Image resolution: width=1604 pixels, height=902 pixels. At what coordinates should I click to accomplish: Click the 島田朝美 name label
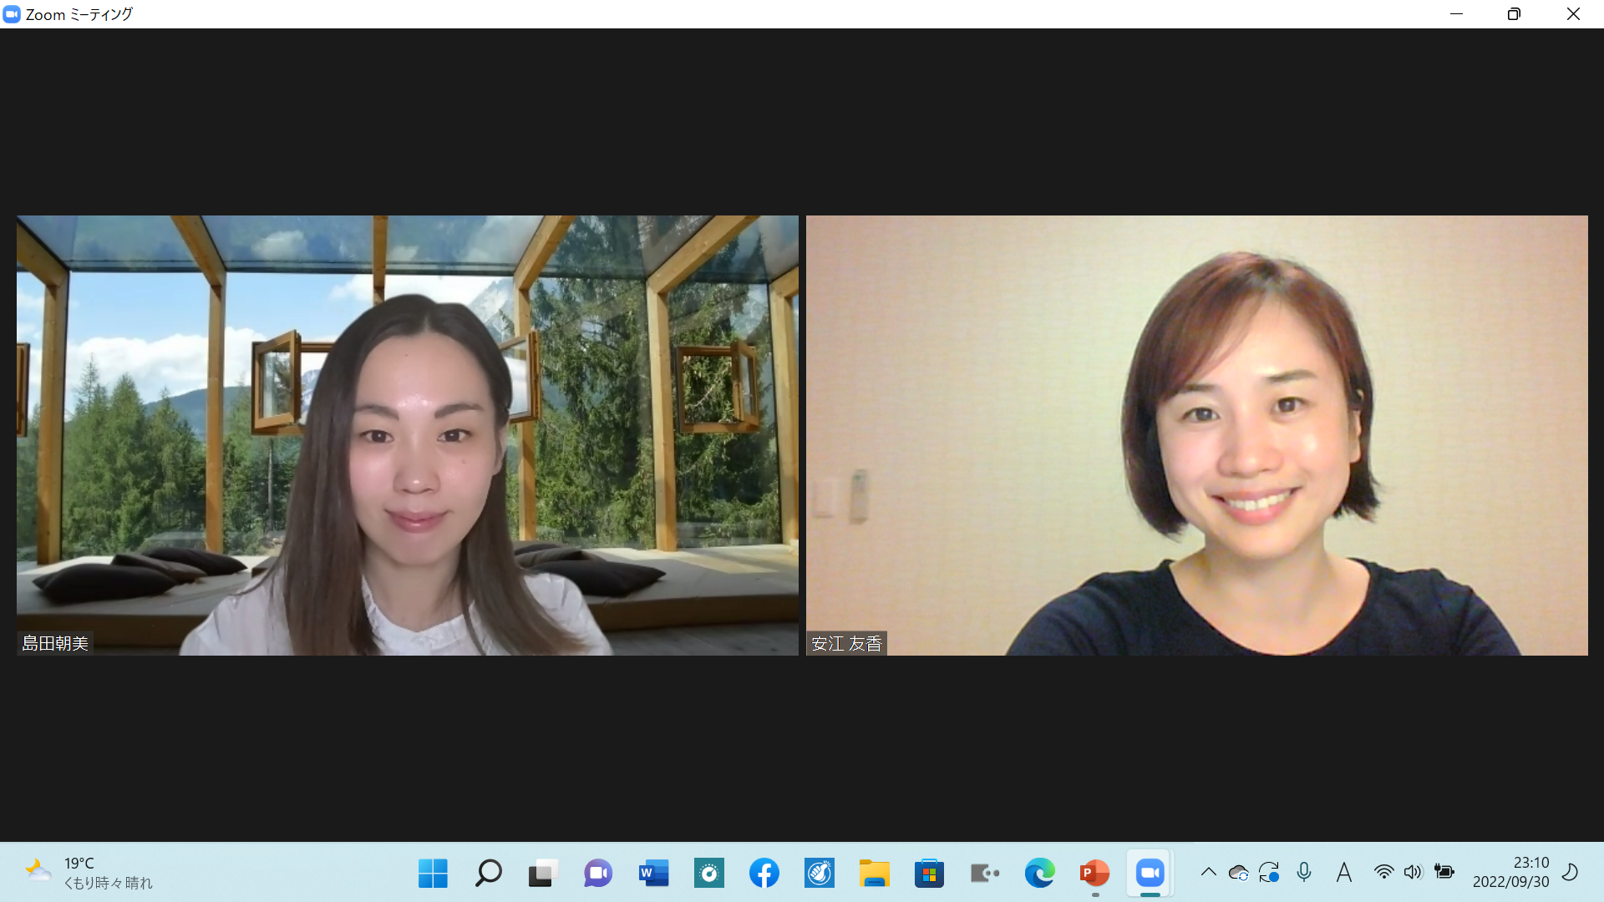tap(55, 643)
